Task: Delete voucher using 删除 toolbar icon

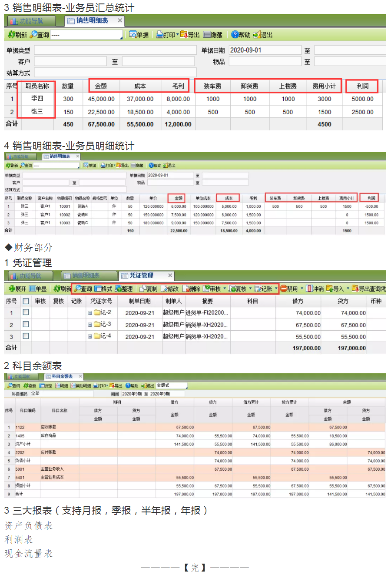Action: 192,289
